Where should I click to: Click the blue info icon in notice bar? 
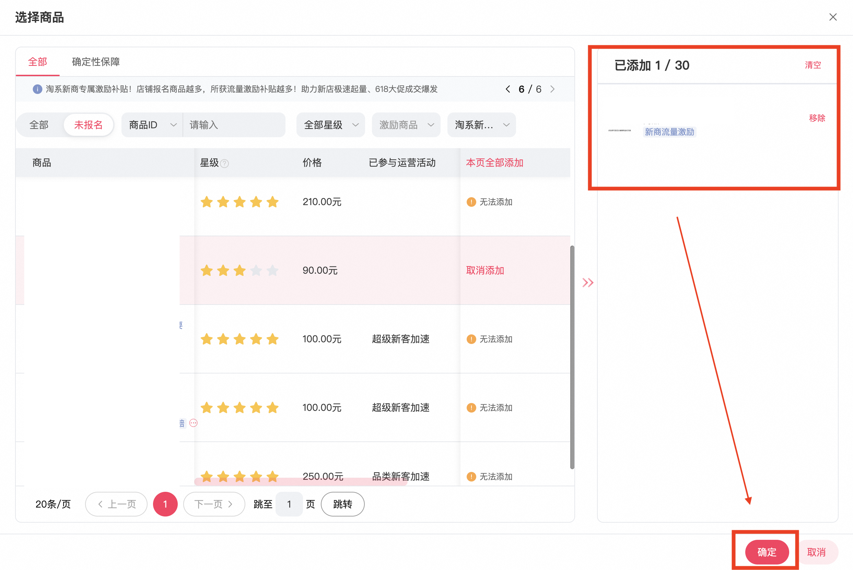[37, 89]
